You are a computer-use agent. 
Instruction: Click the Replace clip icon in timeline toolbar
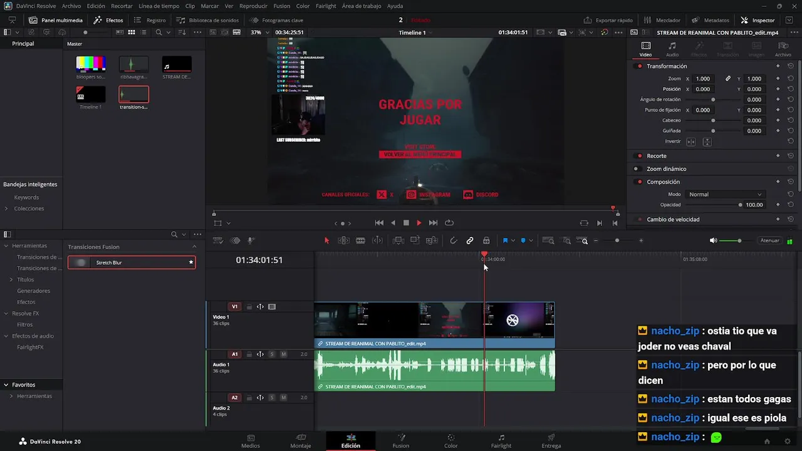(431, 241)
